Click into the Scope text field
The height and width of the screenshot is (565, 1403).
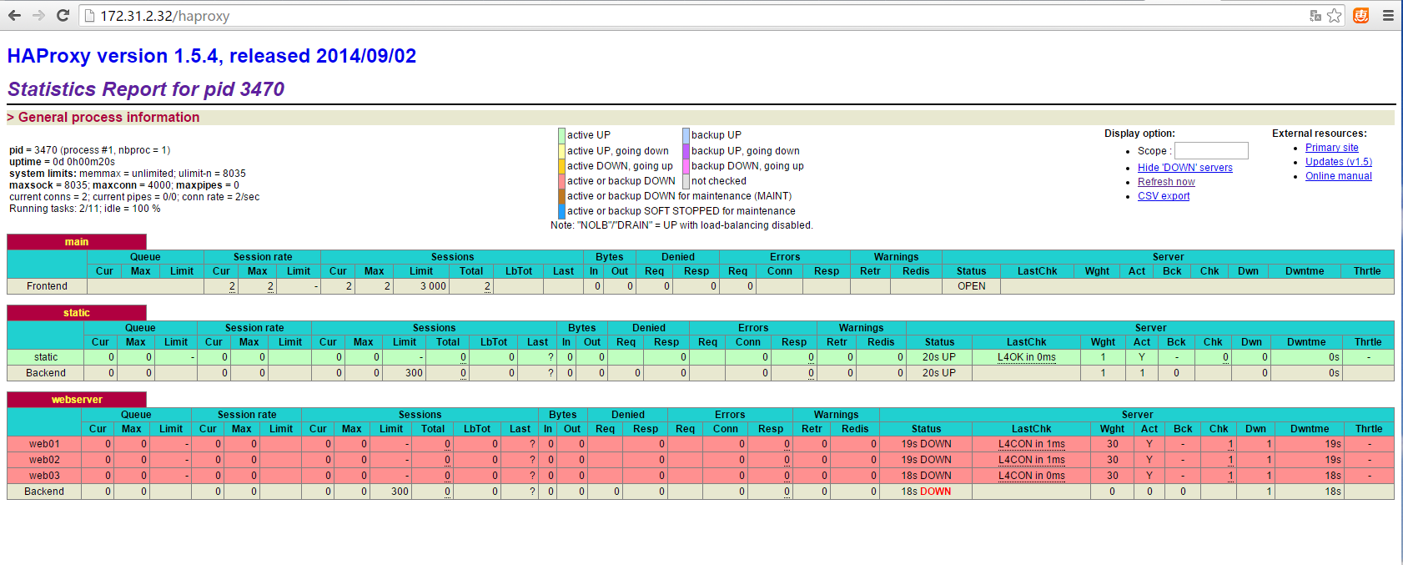coord(1211,150)
